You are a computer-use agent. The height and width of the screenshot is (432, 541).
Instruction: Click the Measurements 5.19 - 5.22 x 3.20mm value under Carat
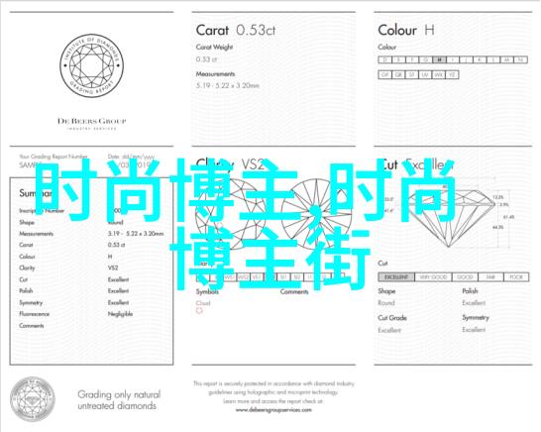click(228, 85)
